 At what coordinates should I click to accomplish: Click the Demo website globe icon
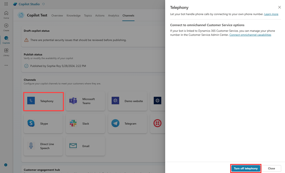[115, 100]
